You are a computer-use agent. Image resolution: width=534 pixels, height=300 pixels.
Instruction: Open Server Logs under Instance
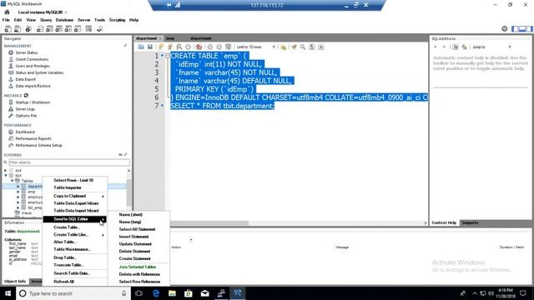click(25, 109)
